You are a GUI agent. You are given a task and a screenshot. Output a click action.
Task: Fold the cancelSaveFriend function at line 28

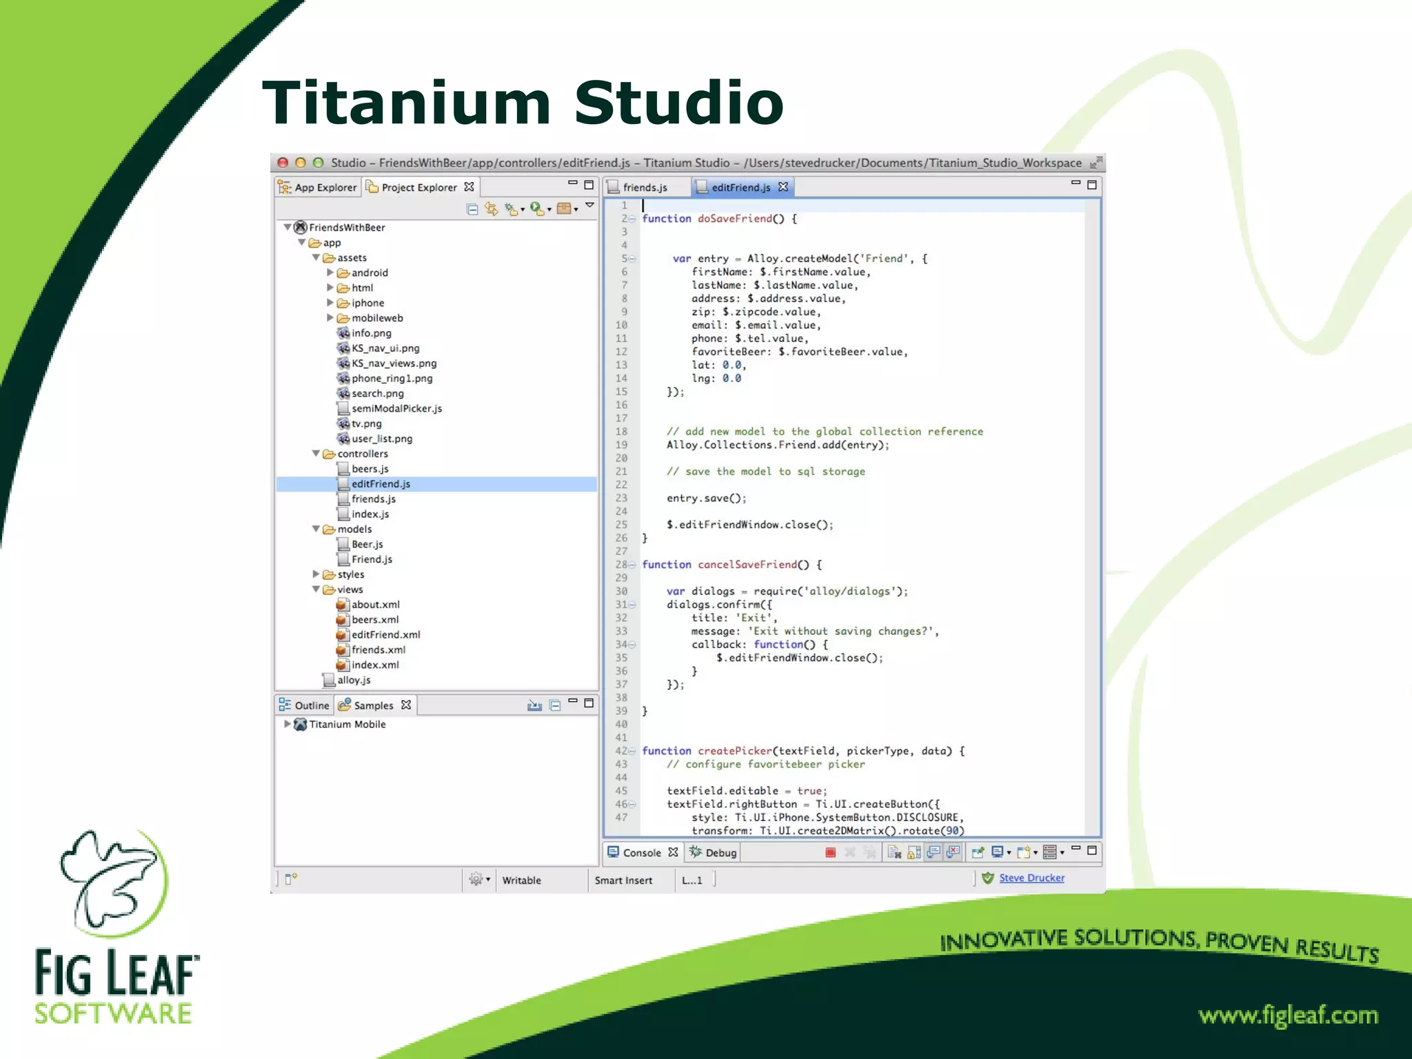[632, 565]
